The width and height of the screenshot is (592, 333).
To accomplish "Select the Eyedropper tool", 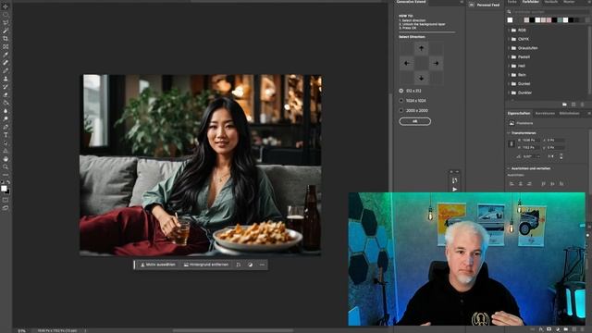I will [6, 55].
